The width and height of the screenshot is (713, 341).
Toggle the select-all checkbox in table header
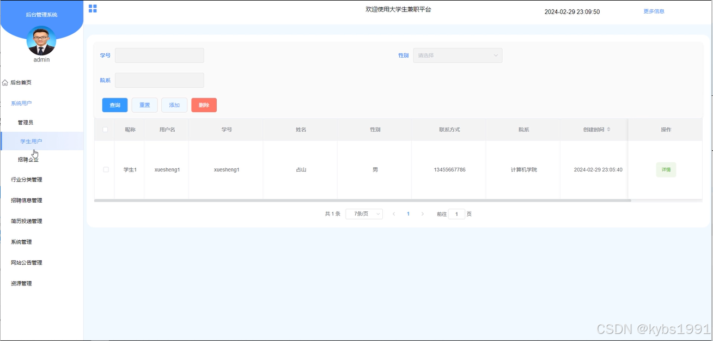(x=106, y=130)
